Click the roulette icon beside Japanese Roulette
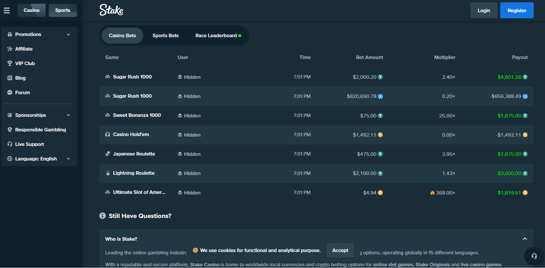This screenshot has height=268, width=545. (x=108, y=154)
